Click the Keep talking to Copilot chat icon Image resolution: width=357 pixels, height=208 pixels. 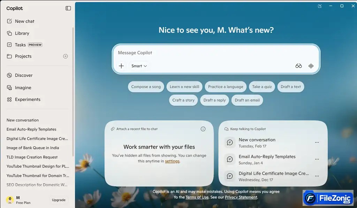226,129
